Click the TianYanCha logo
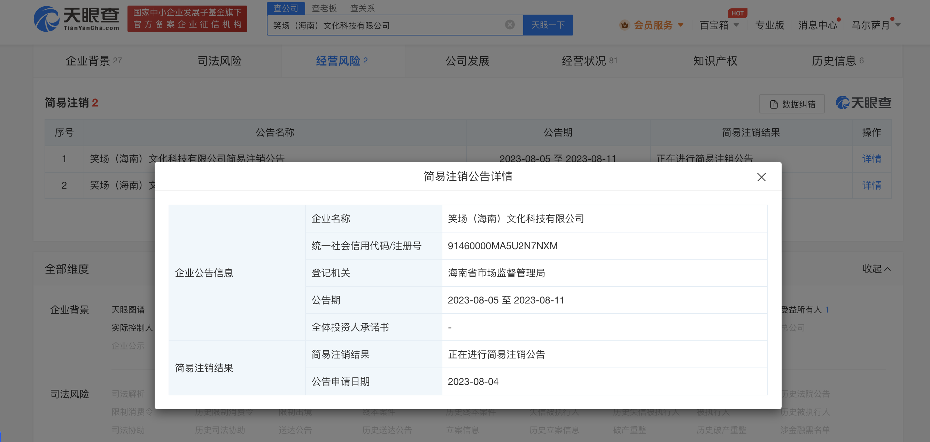The width and height of the screenshot is (930, 442). [77, 19]
